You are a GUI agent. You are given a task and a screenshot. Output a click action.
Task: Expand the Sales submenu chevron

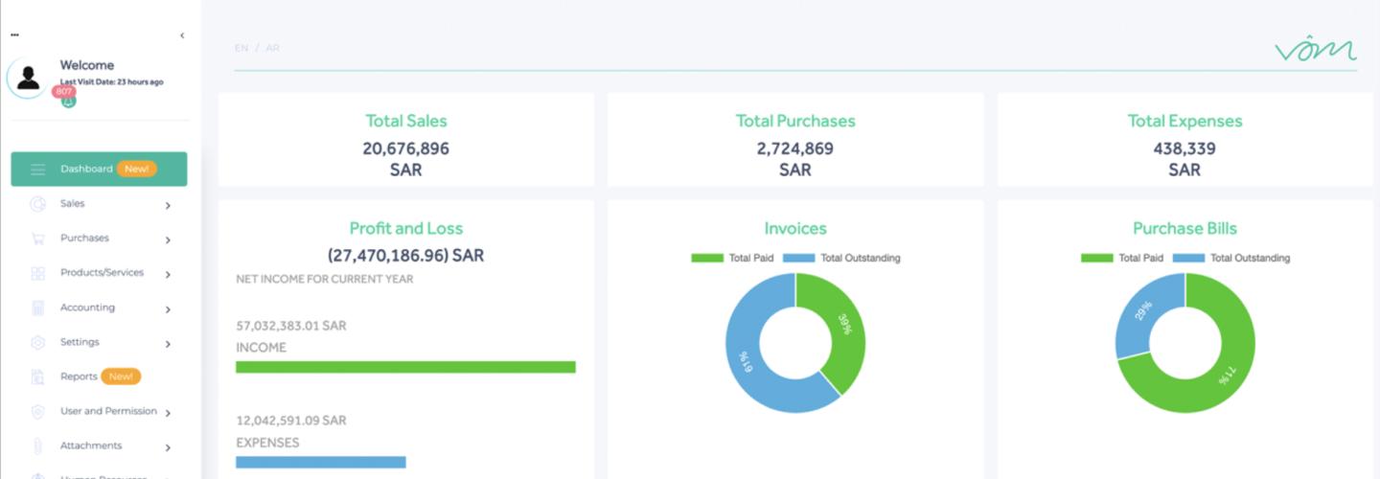click(x=168, y=205)
